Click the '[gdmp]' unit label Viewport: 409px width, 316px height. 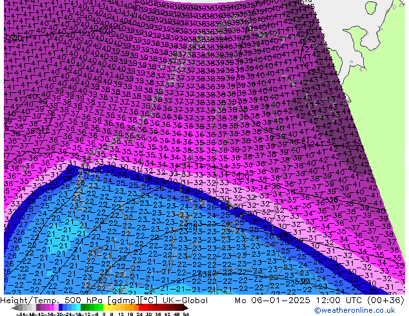coord(123,301)
